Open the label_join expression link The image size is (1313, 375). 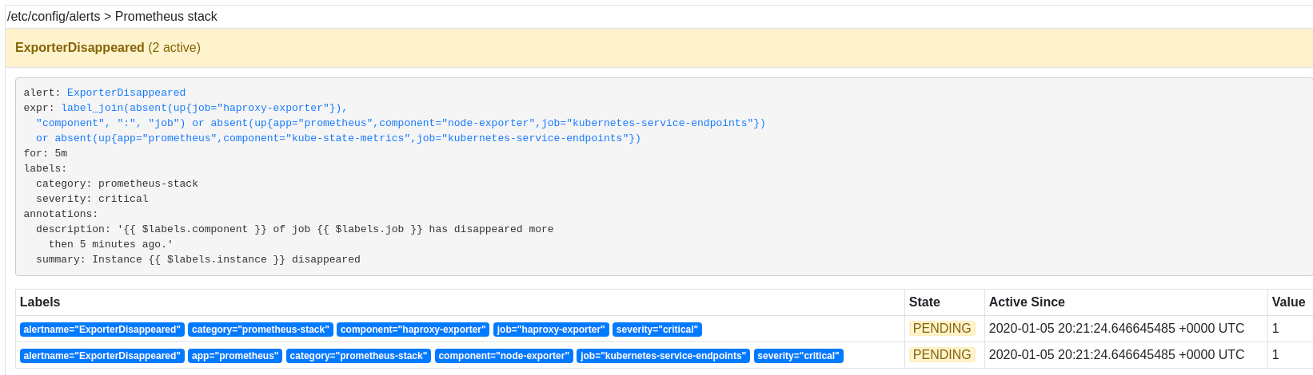point(205,108)
